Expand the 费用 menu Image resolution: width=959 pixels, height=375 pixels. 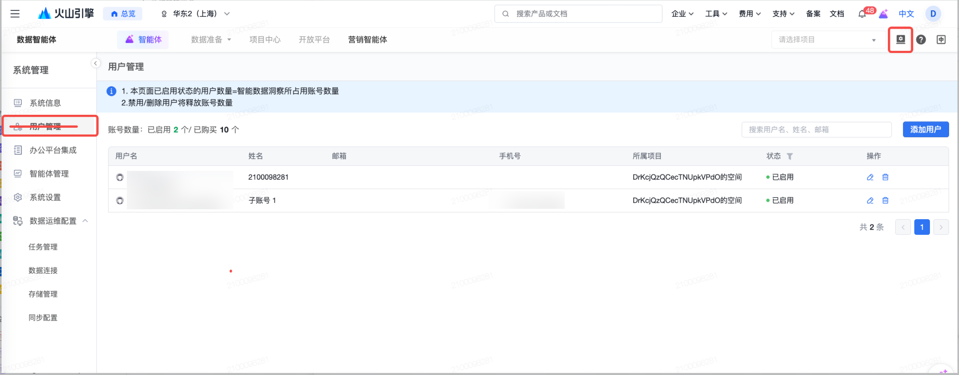pos(750,14)
